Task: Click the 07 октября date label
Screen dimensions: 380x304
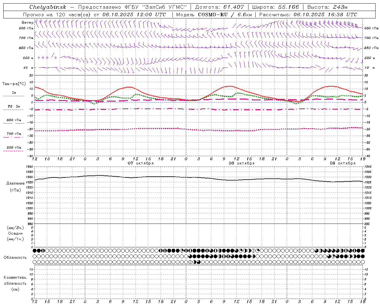Action: (x=141, y=163)
